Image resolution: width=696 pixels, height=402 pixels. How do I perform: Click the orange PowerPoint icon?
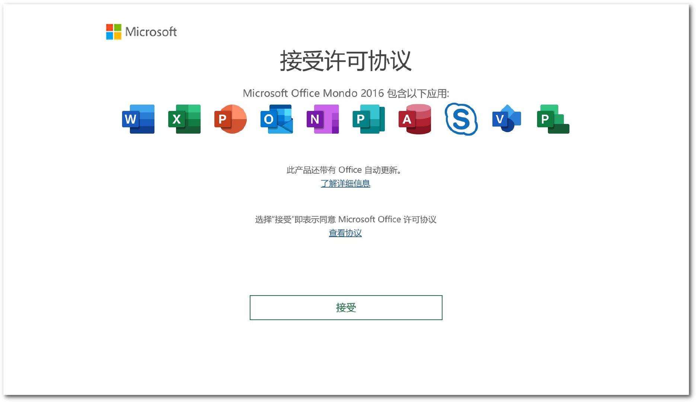[x=230, y=119]
